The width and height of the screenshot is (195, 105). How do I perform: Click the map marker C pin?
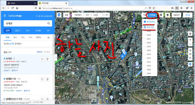coord(136,54)
